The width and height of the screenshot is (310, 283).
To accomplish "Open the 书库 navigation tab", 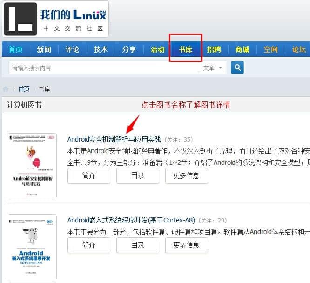I will (x=185, y=49).
